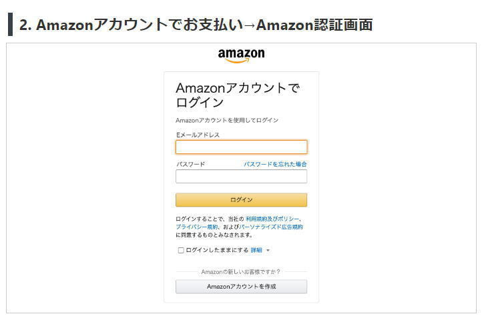484x320 pixels.
Task: Click the Eメールアドレス field label
Action: point(198,135)
